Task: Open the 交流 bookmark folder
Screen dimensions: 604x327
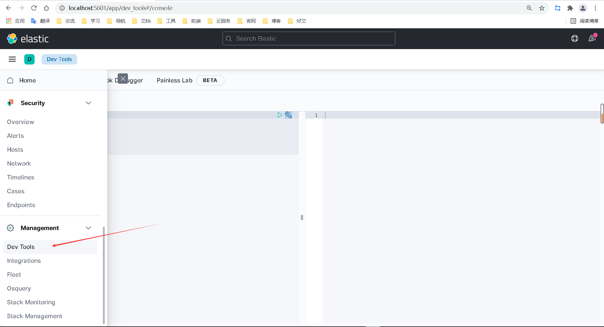Action: [x=66, y=21]
